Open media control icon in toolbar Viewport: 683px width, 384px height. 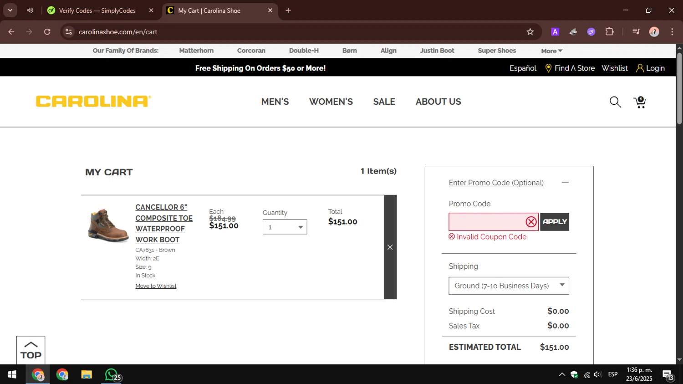637,32
